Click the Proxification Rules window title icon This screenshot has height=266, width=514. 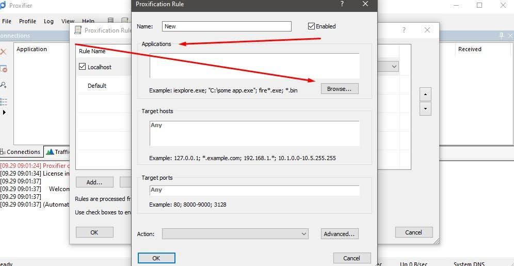[78, 30]
